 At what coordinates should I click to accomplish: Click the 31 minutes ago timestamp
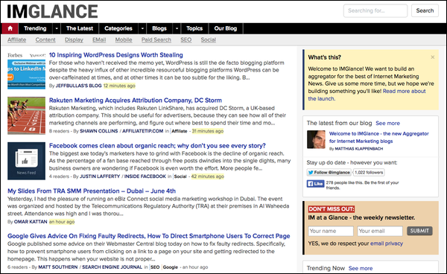pyautogui.click(x=208, y=131)
